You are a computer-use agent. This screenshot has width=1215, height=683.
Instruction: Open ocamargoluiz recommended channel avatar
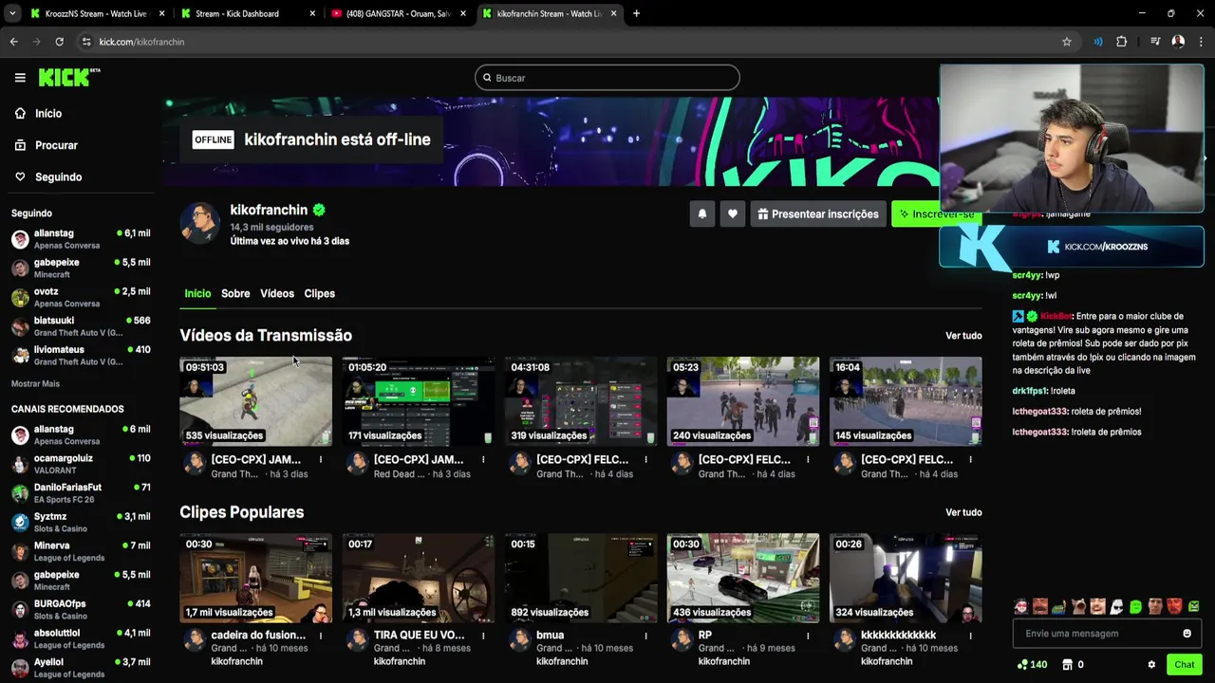tap(20, 464)
